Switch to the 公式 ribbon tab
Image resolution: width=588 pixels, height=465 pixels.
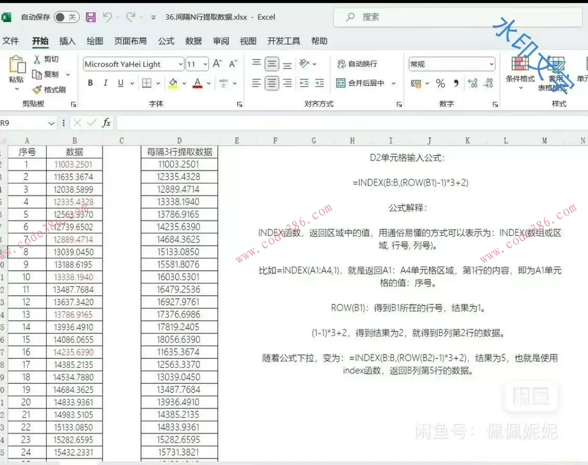[166, 41]
